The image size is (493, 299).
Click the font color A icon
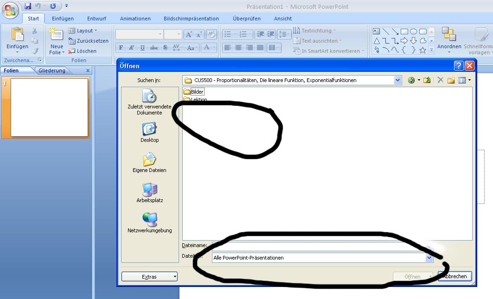pyautogui.click(x=206, y=47)
